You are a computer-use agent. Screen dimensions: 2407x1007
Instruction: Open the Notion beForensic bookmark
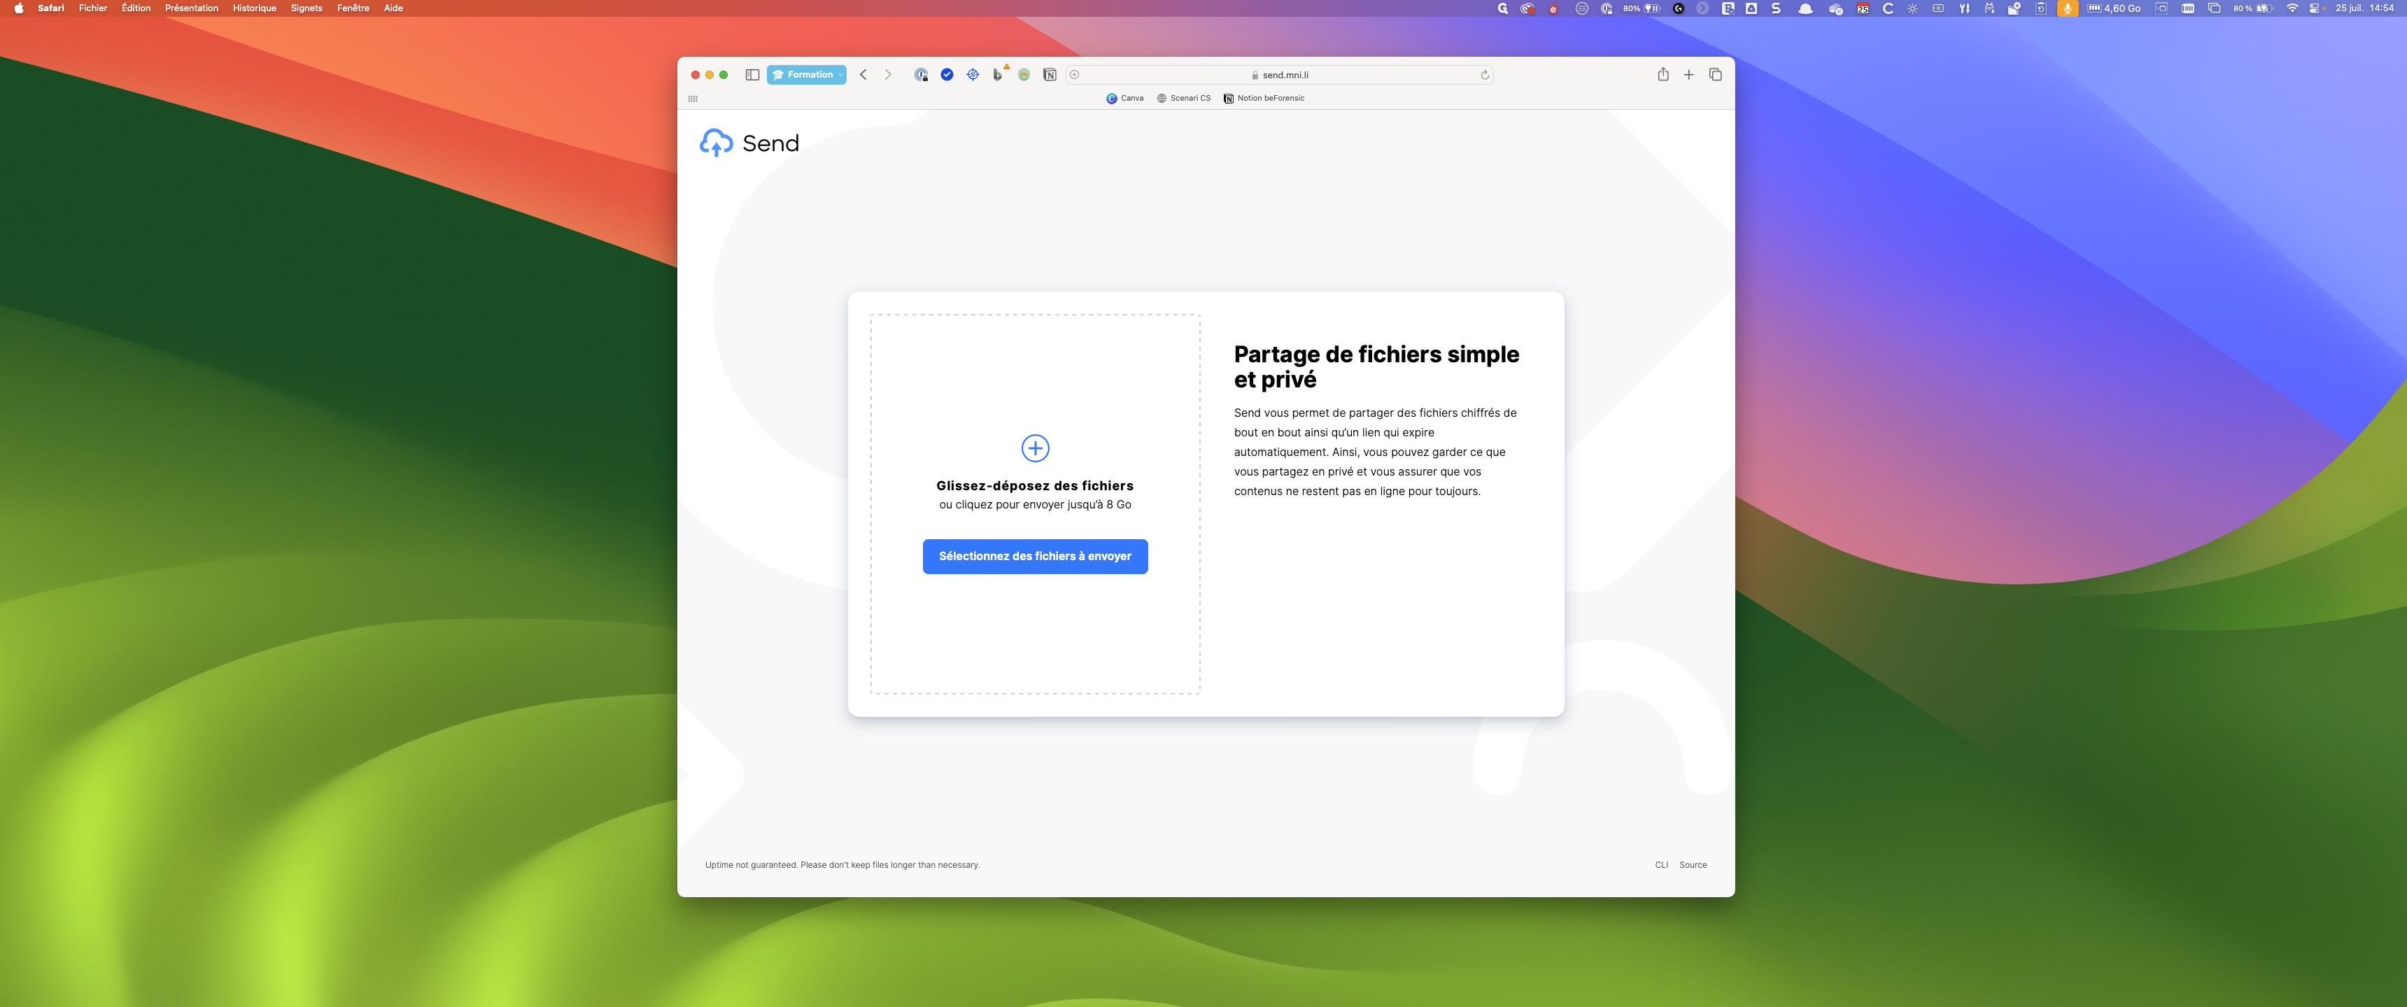pos(1263,98)
